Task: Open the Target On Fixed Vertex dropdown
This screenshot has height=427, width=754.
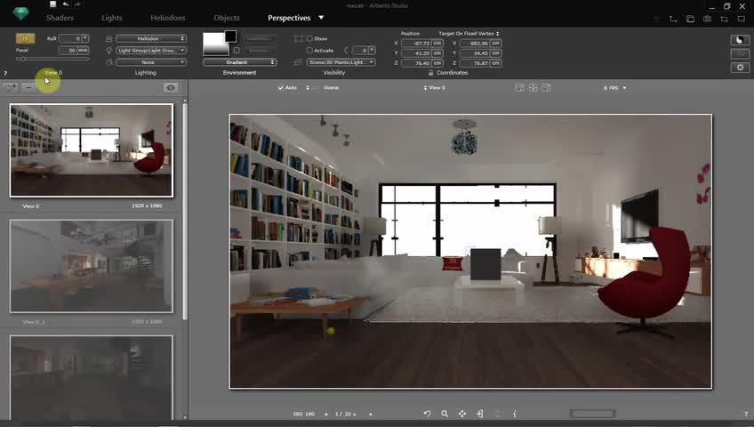Action: pyautogui.click(x=469, y=33)
